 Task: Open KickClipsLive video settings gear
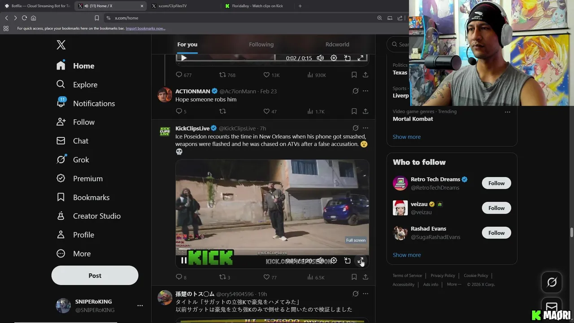(x=334, y=260)
